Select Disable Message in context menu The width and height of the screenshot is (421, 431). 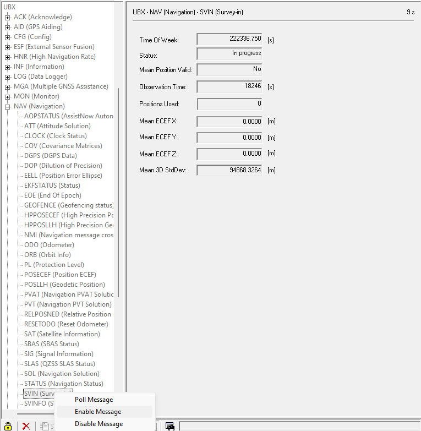(x=99, y=424)
